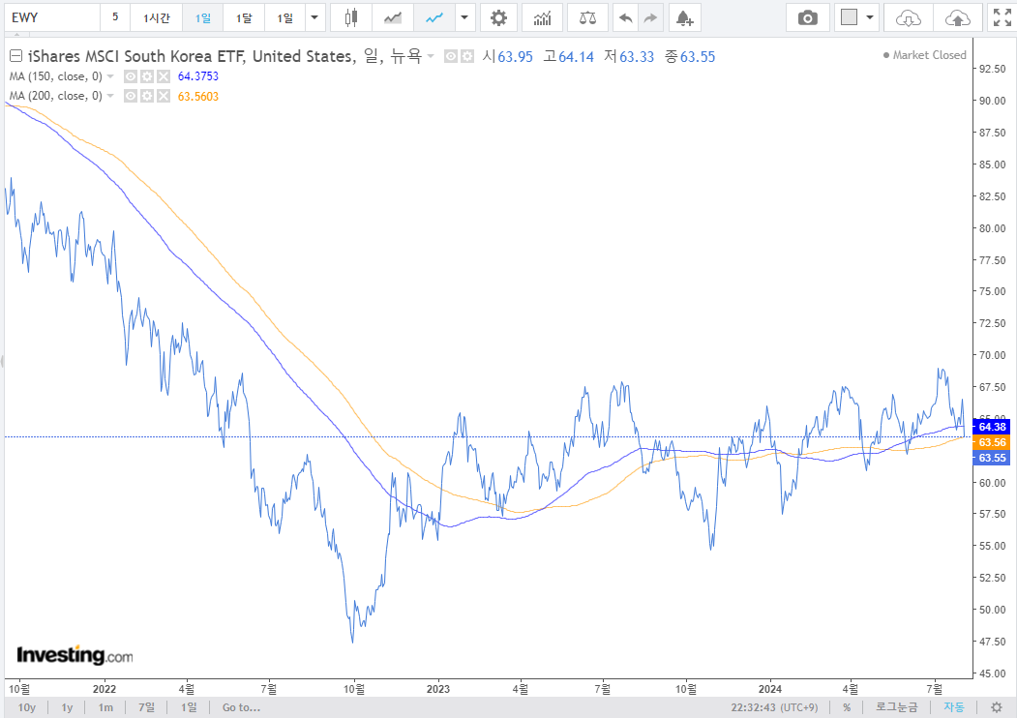Click the iShares MSCI South Korea ETF title

click(191, 56)
